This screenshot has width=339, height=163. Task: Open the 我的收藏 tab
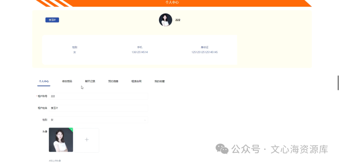(159, 82)
